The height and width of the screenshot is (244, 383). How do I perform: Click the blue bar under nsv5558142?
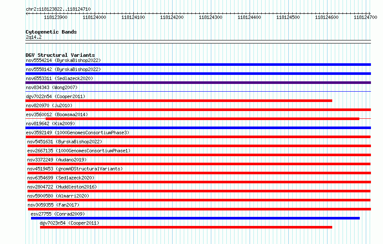point(198,74)
